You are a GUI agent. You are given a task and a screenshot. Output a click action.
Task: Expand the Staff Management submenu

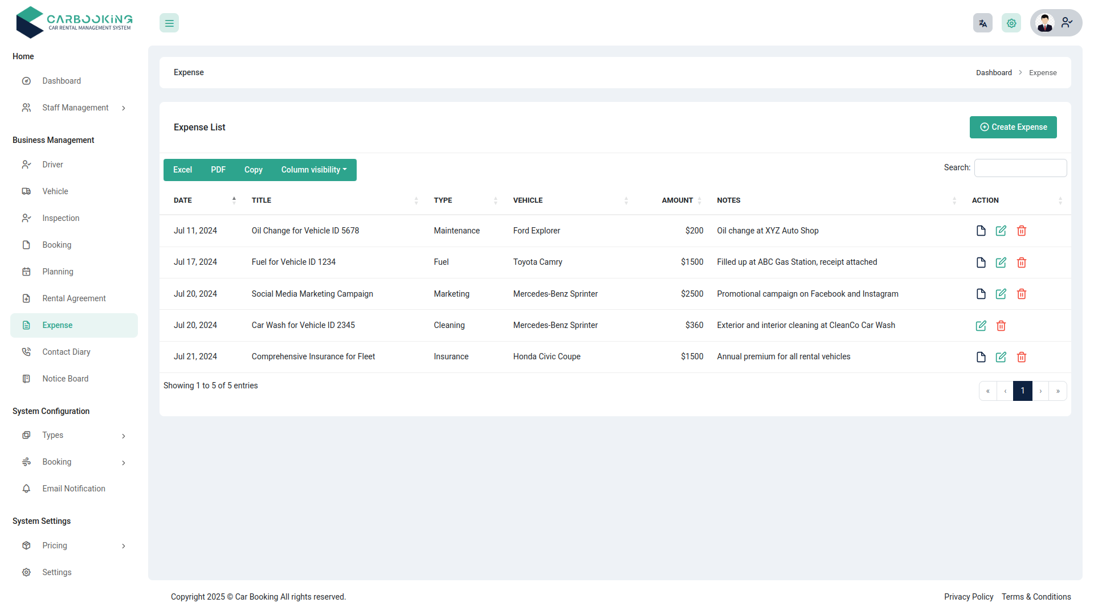(x=75, y=107)
